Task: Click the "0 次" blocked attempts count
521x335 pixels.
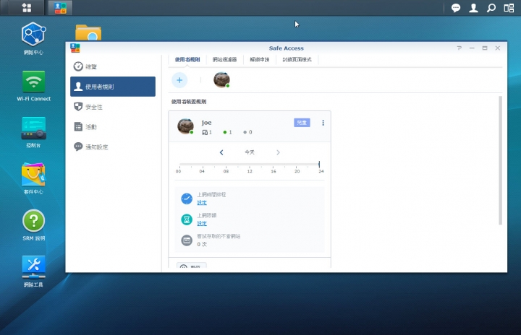Action: [x=202, y=244]
